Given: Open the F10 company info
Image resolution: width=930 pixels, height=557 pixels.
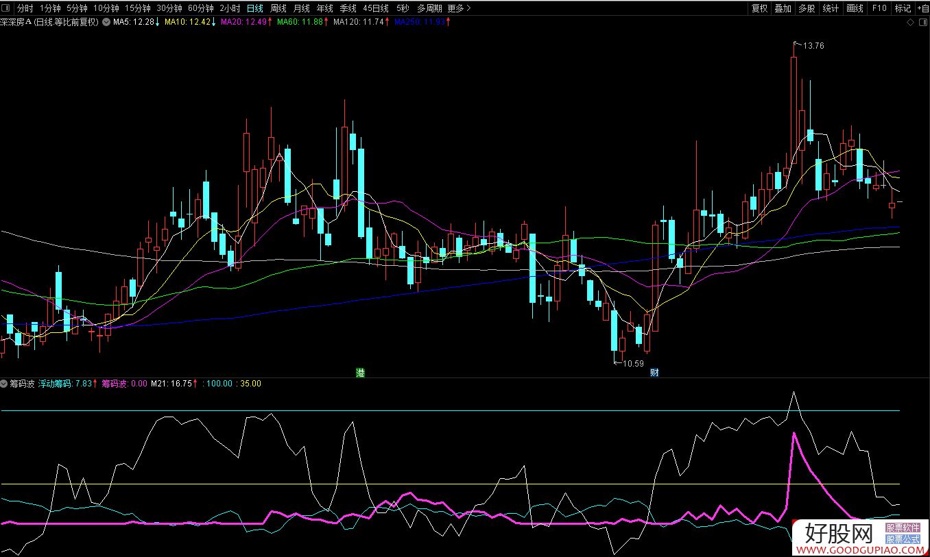Looking at the screenshot, I should tap(879, 8).
